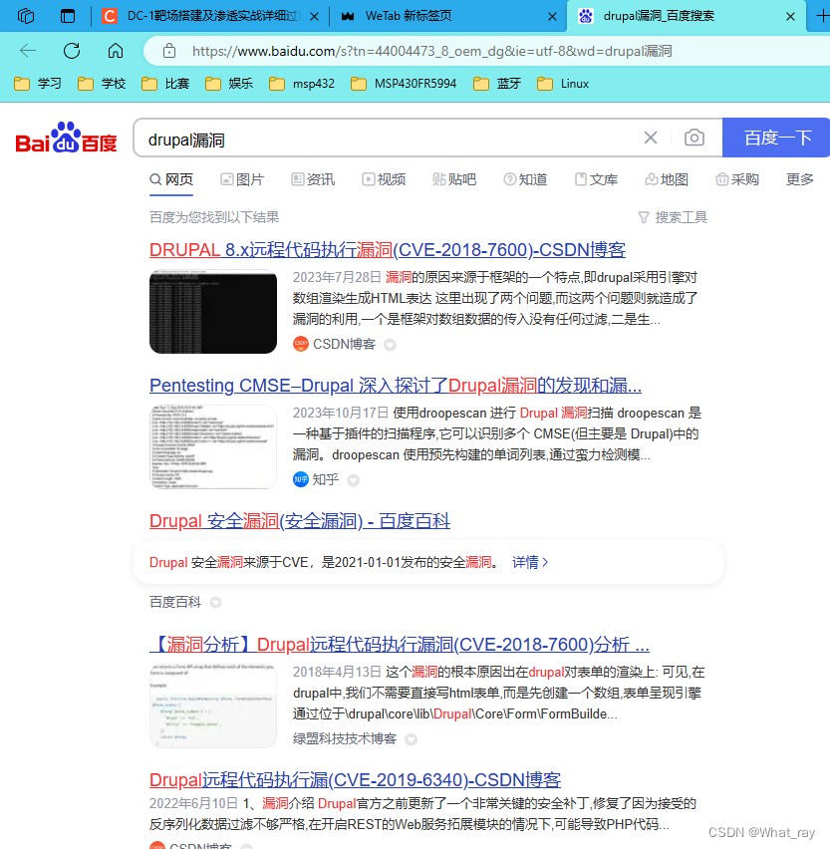The image size is (830, 849).
Task: Open black terminal thumbnail of first result
Action: point(213,311)
